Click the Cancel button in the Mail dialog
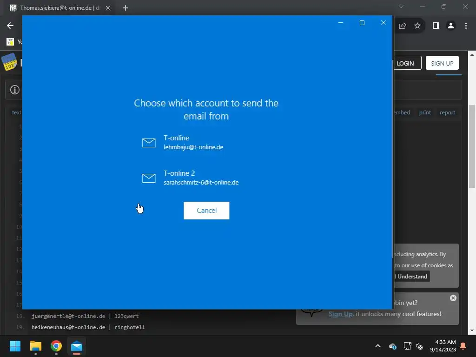476x357 pixels. [x=206, y=211]
